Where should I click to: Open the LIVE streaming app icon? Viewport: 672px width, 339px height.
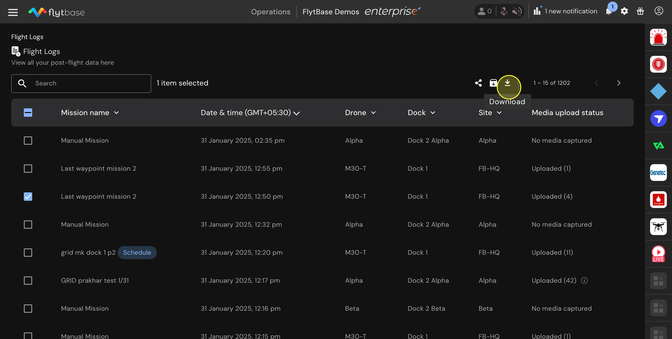coord(658,254)
